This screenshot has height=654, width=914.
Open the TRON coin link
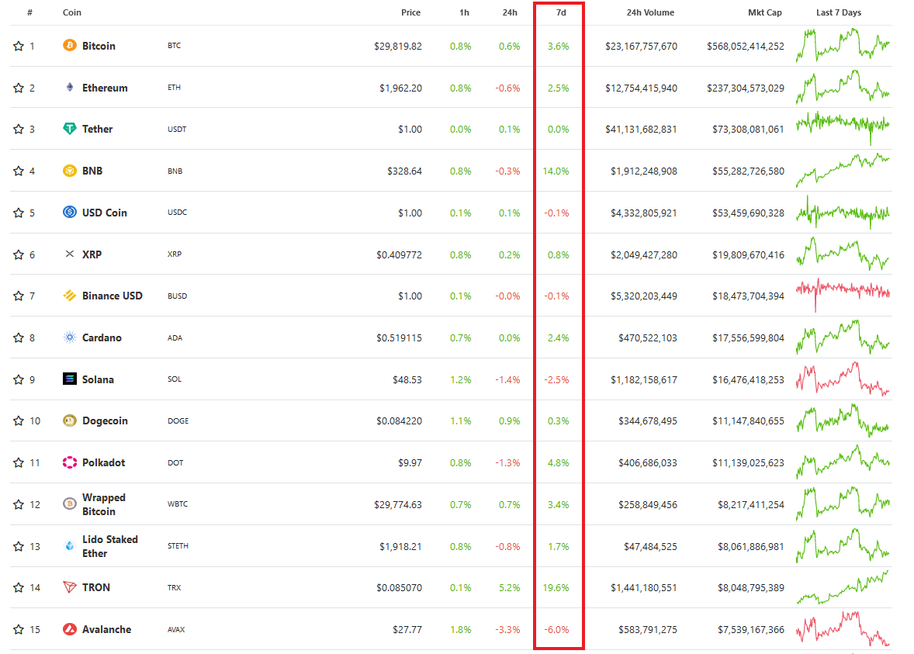[96, 587]
